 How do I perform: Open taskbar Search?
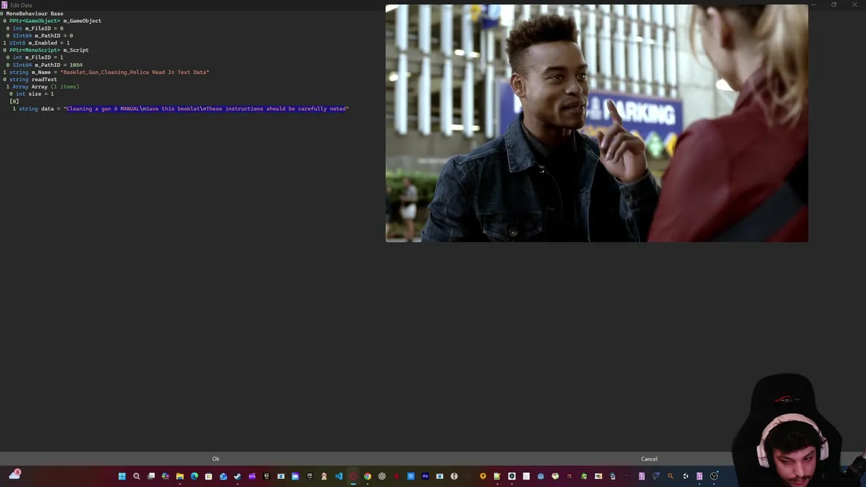[x=137, y=476]
